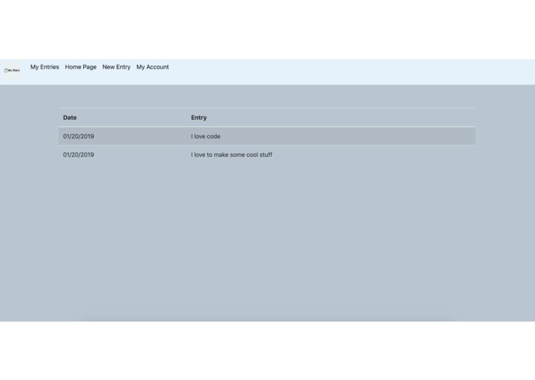Select the date of 'I love code' row
Screen dimensions: 535x380
point(79,136)
